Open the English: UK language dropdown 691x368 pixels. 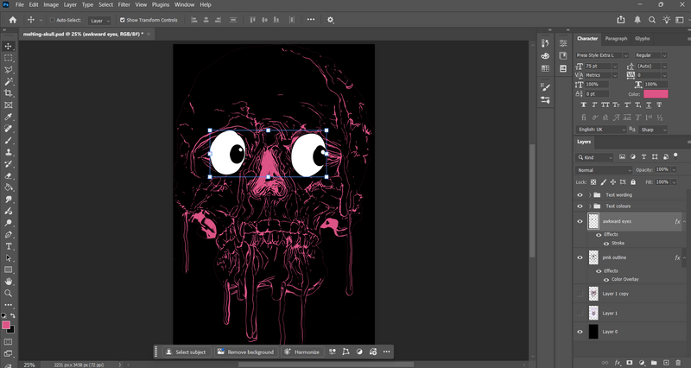click(x=601, y=130)
